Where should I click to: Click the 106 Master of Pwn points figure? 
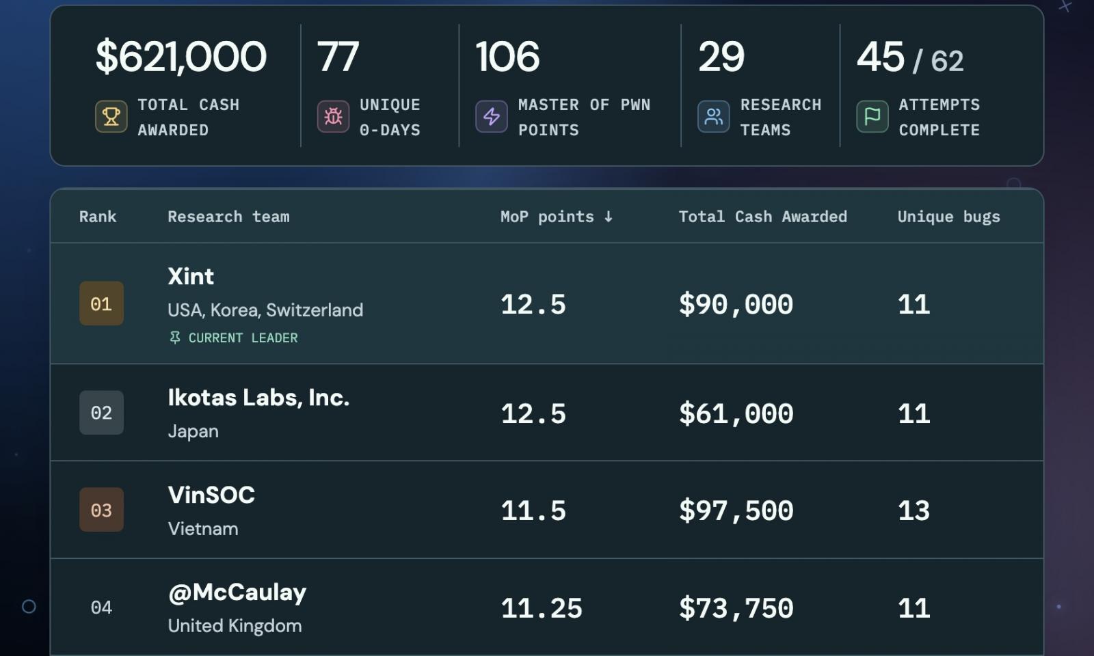pos(507,56)
